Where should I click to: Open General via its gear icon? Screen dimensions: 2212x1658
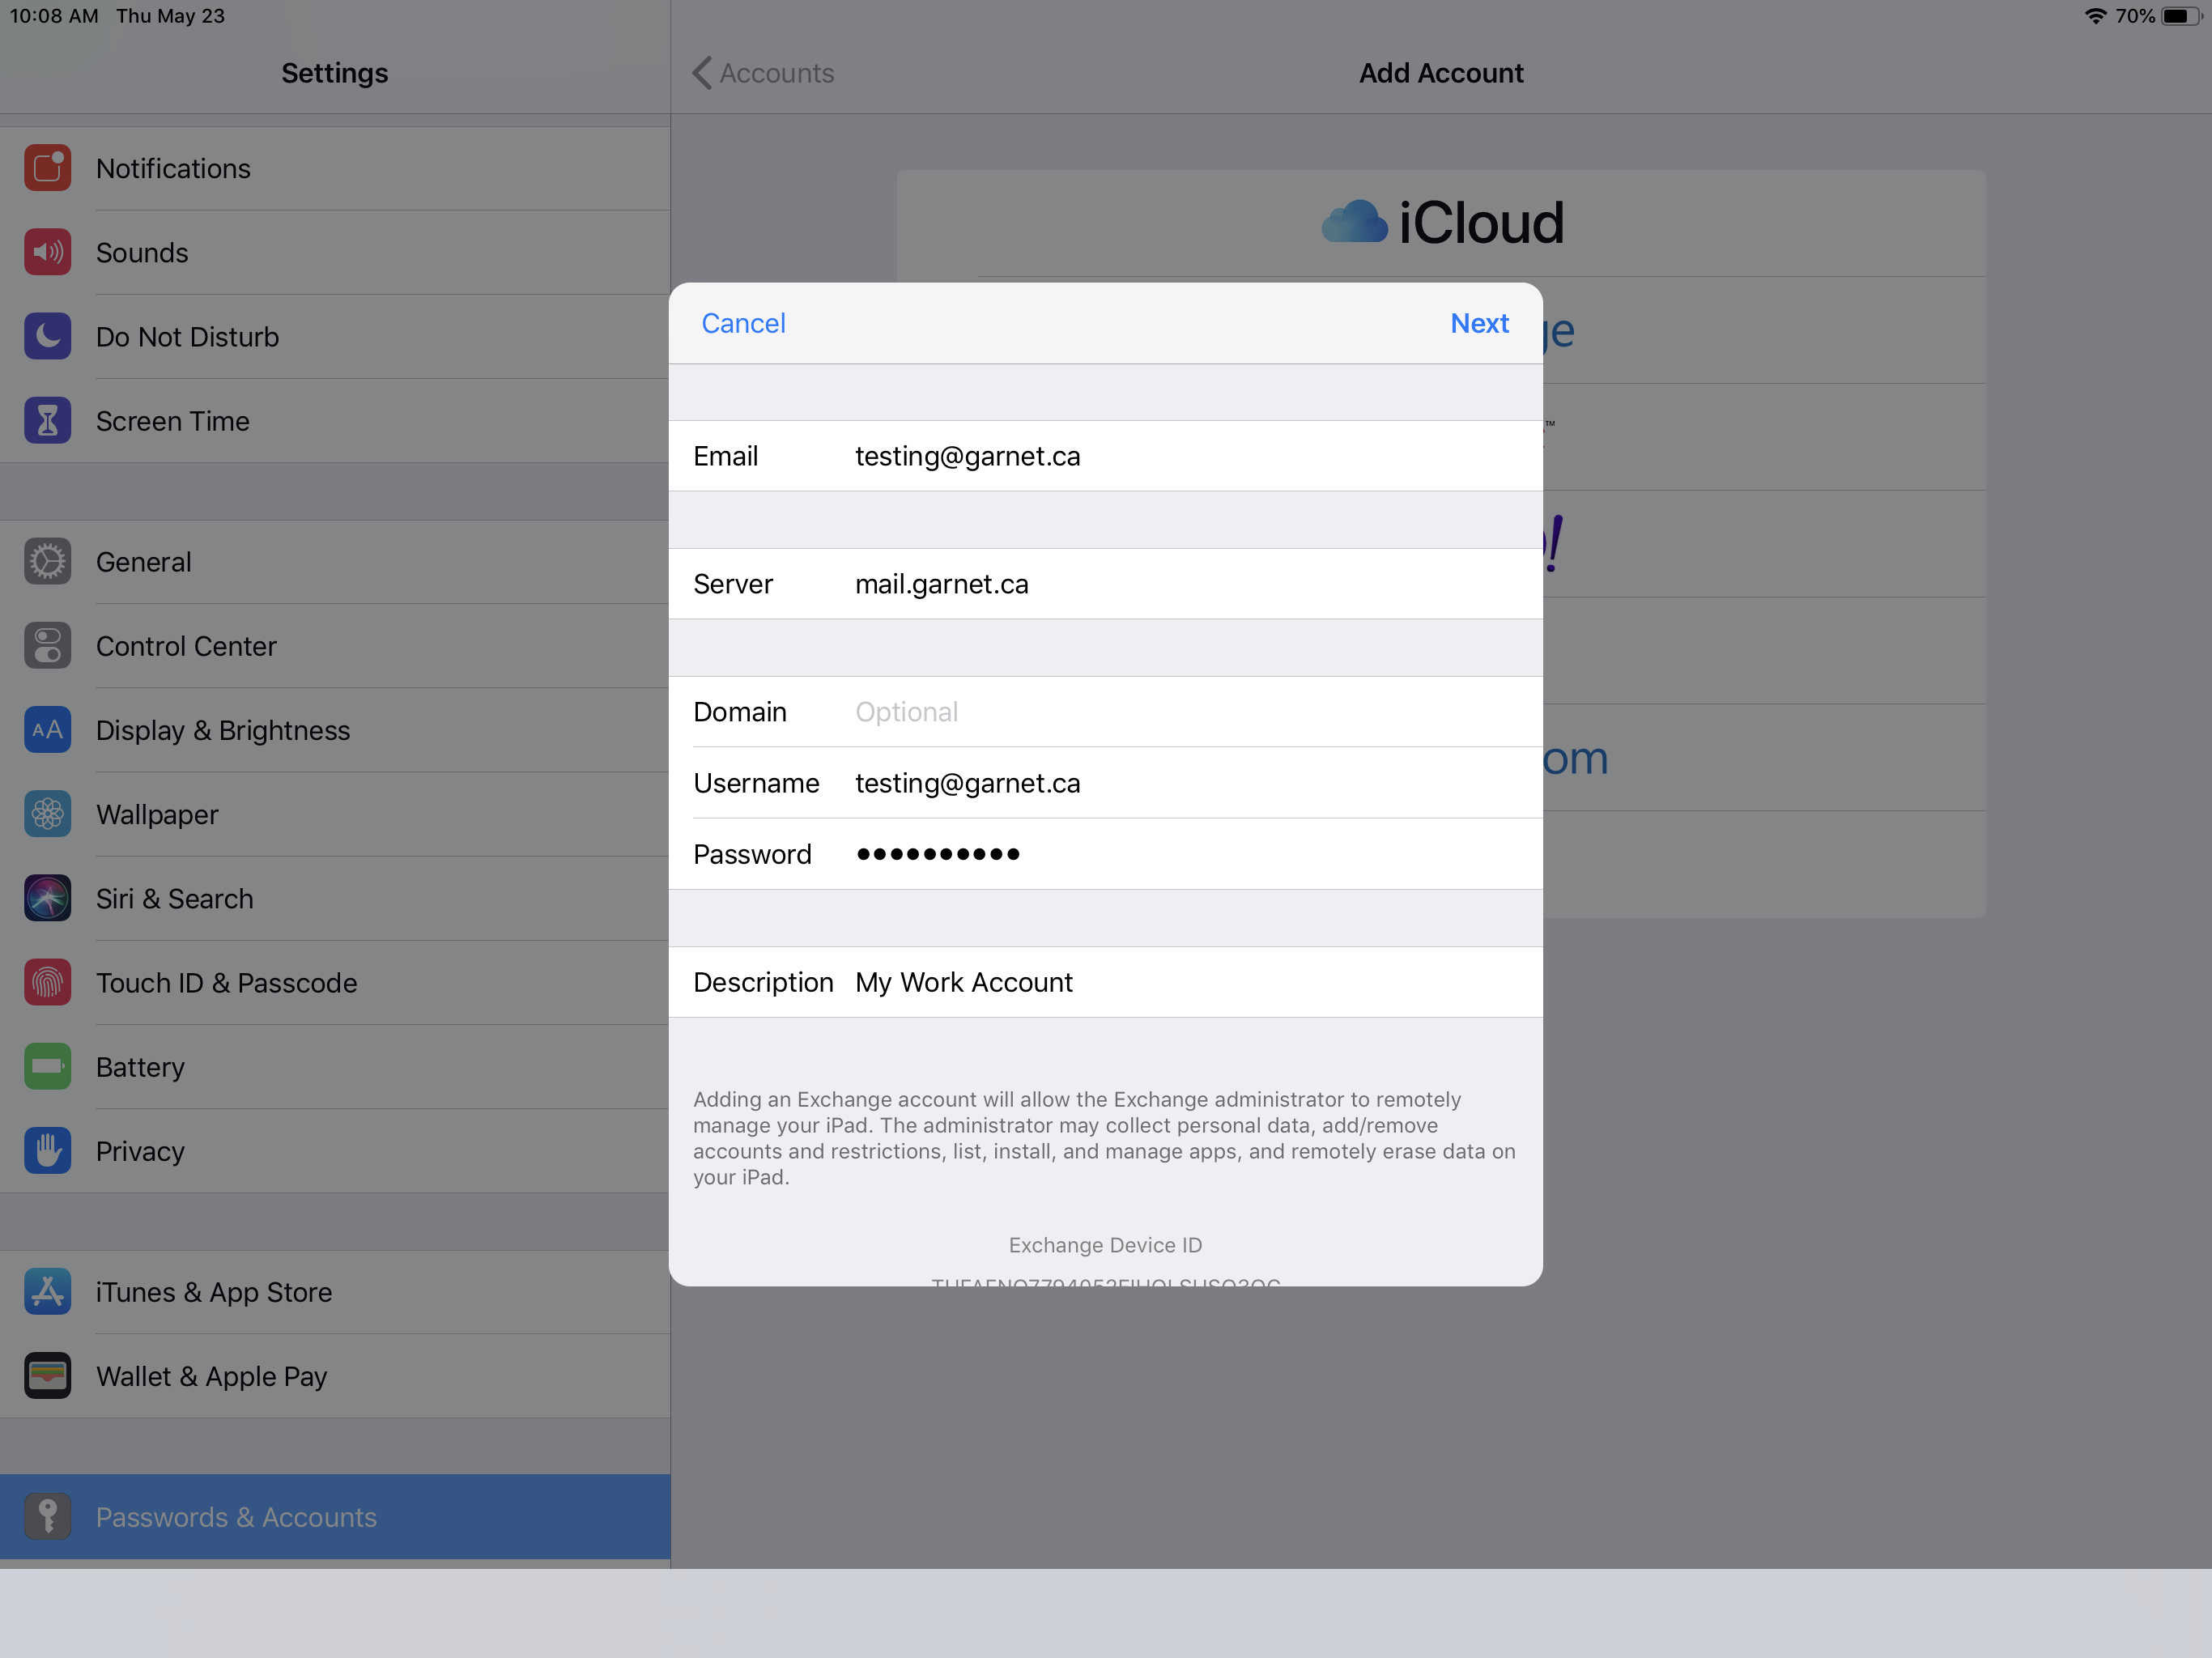[x=47, y=562]
